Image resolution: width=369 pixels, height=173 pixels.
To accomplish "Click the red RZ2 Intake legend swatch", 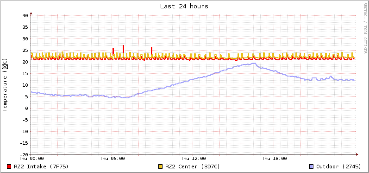I will pyautogui.click(x=9, y=167).
